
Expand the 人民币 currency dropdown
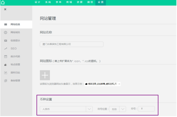(89, 109)
